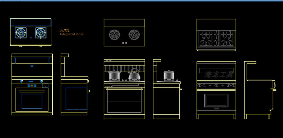This screenshot has width=283, height=138.
Task: Click the right blue burner on the first stove
Action: pyautogui.click(x=40, y=32)
